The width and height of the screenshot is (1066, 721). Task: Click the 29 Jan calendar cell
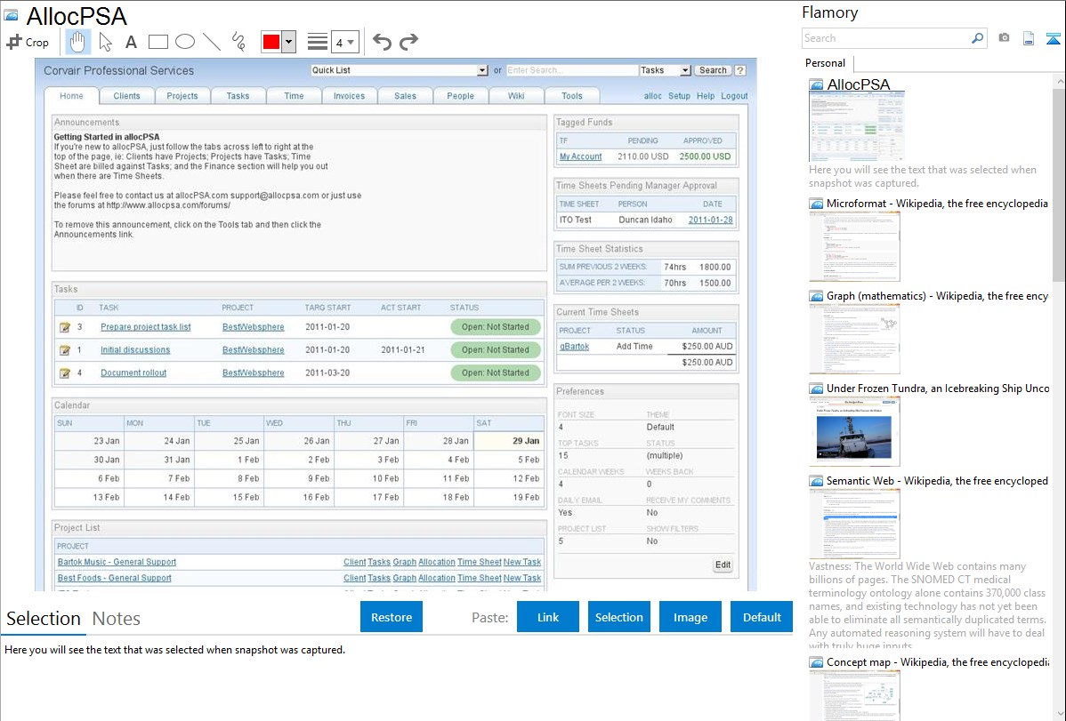pyautogui.click(x=509, y=441)
